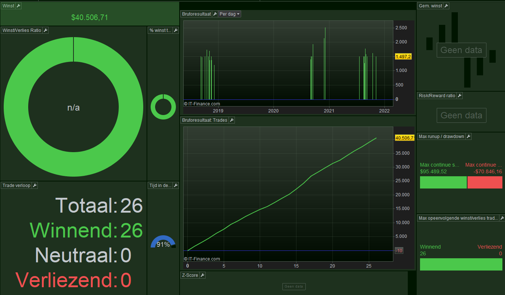Image resolution: width=505 pixels, height=295 pixels.
Task: Open wrench settings for Tijd in de markt
Action: (176, 186)
